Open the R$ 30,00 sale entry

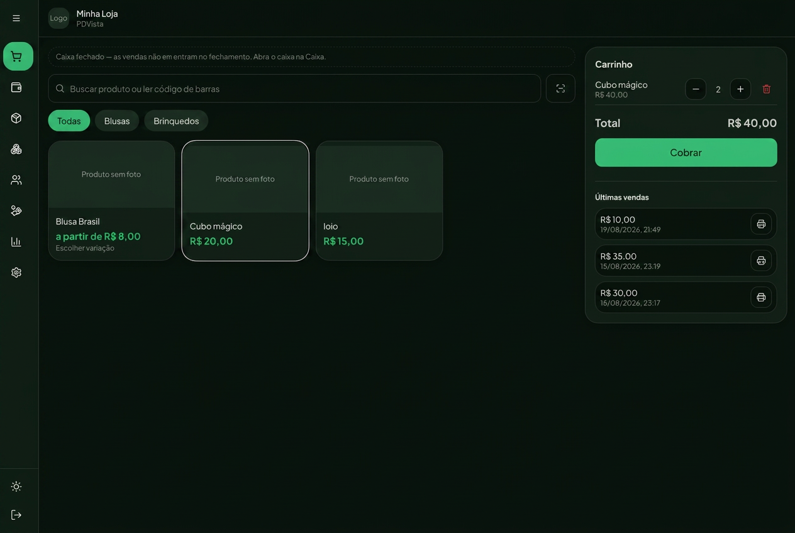click(x=686, y=297)
